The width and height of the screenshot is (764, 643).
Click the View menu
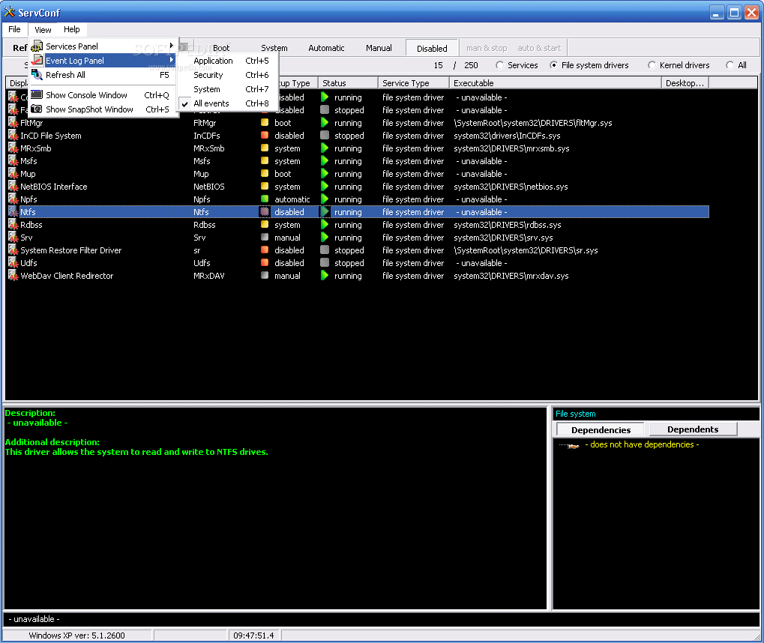tap(43, 30)
